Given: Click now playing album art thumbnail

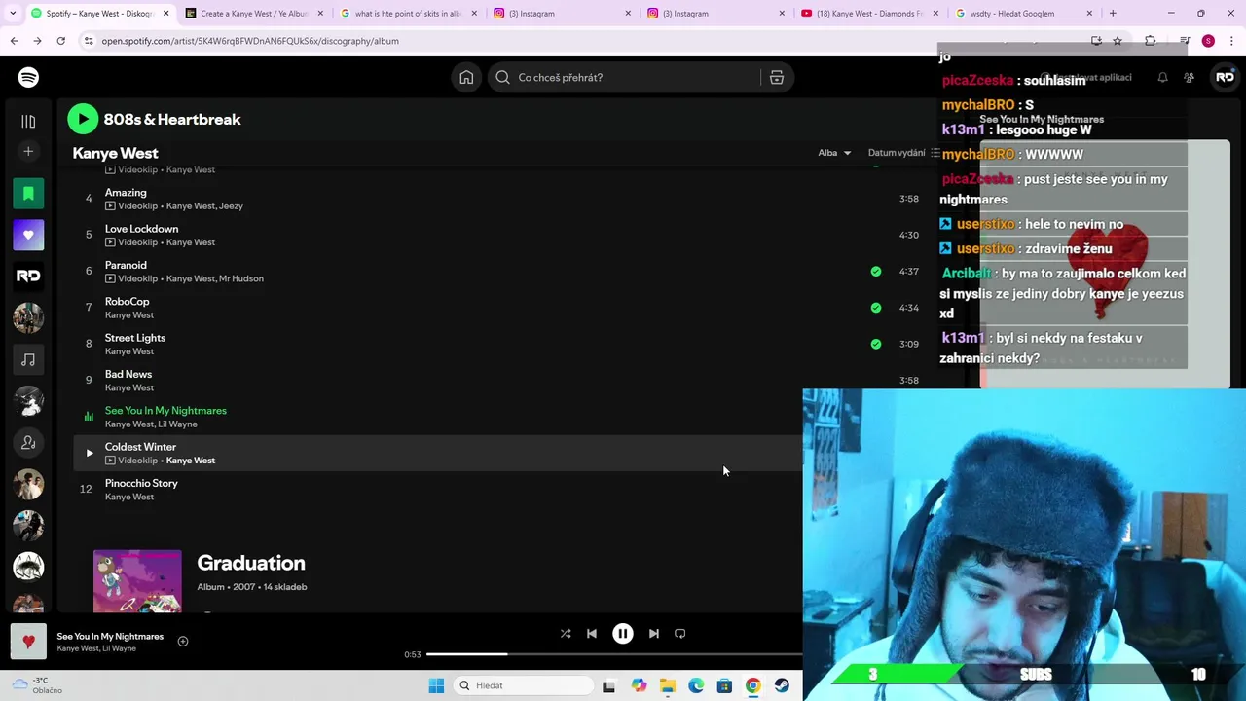Looking at the screenshot, I should click(x=28, y=642).
